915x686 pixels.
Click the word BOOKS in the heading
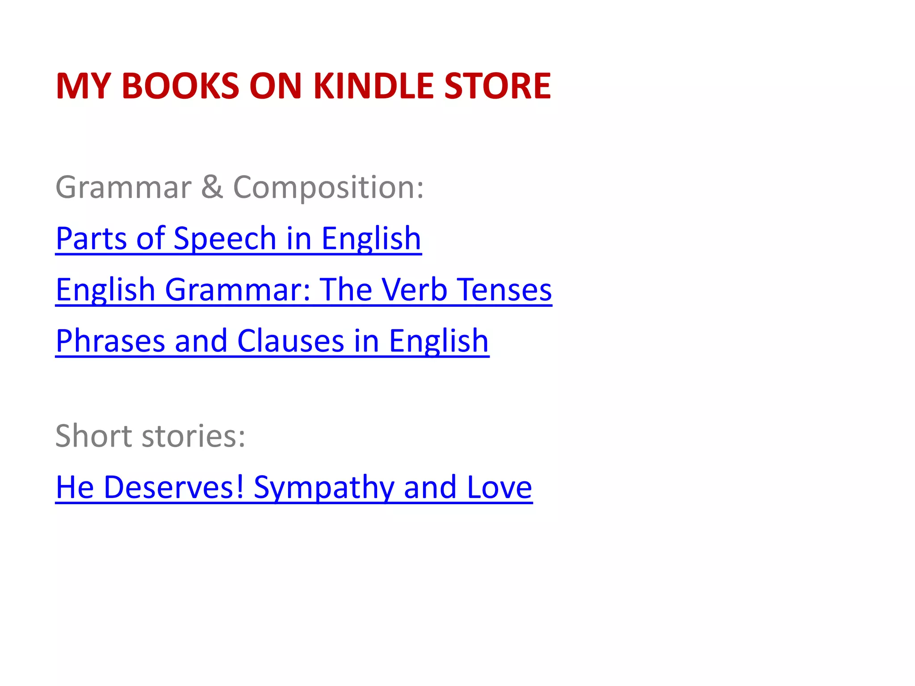tap(180, 86)
